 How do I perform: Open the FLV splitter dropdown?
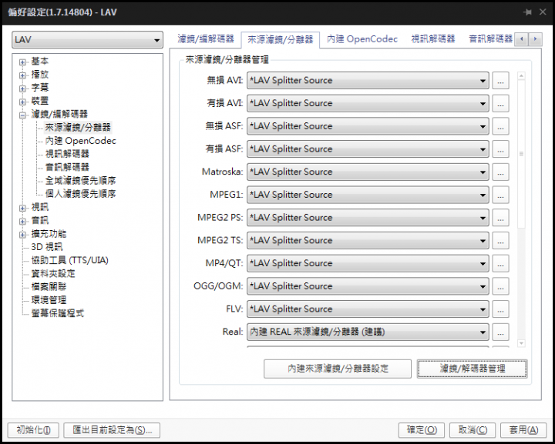368,309
